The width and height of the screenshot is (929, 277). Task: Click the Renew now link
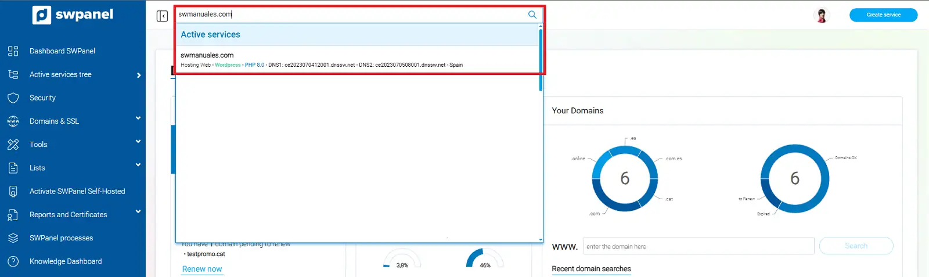(202, 269)
